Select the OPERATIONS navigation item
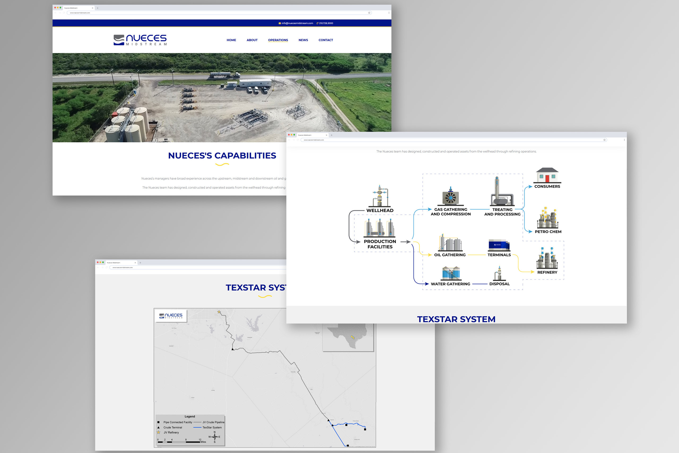The height and width of the screenshot is (453, 679). [x=278, y=40]
